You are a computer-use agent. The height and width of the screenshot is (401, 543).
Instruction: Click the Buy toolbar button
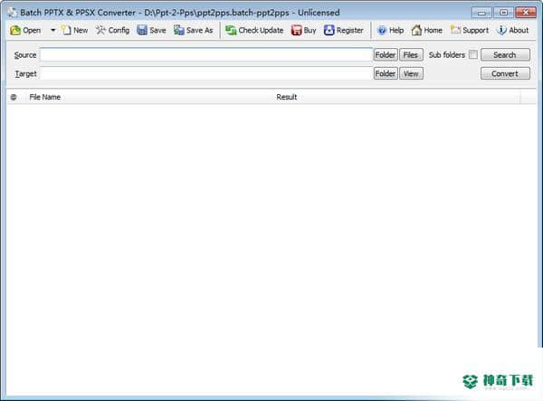(304, 31)
